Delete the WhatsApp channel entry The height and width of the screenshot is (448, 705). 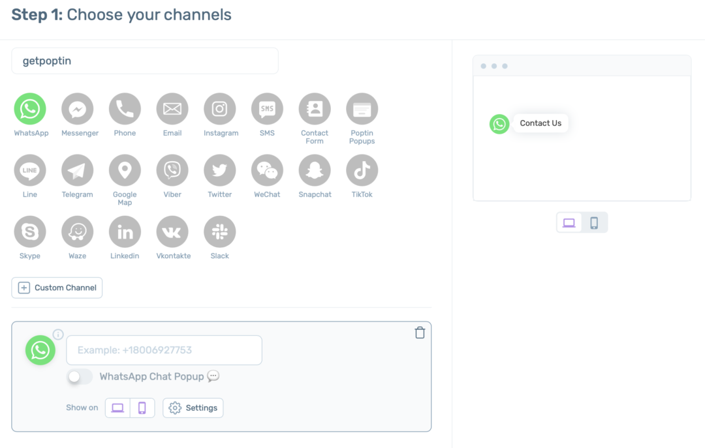tap(420, 332)
